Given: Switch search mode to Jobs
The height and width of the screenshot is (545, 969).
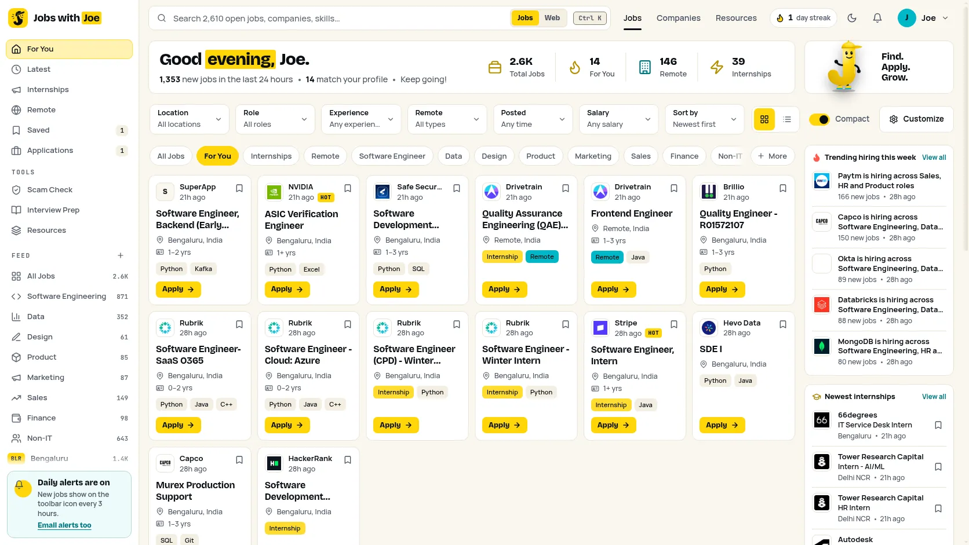Looking at the screenshot, I should click(525, 18).
